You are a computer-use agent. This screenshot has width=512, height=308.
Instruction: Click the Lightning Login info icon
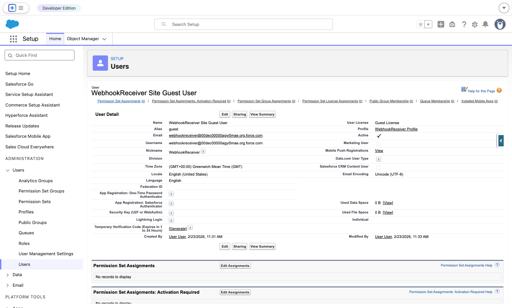click(171, 220)
